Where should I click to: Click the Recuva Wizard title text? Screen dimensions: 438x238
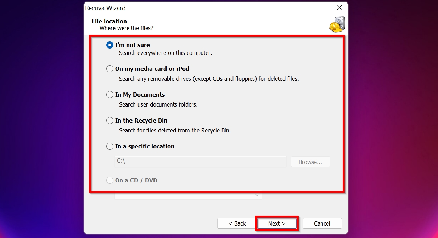(106, 8)
